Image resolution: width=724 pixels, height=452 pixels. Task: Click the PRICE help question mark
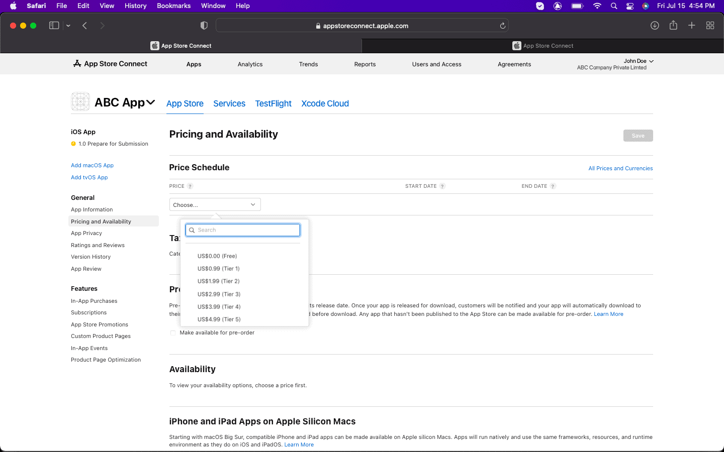[190, 186]
